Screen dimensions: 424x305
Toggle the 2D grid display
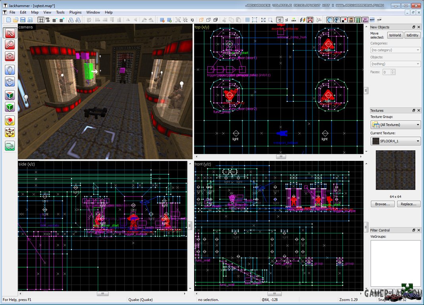click(40, 20)
